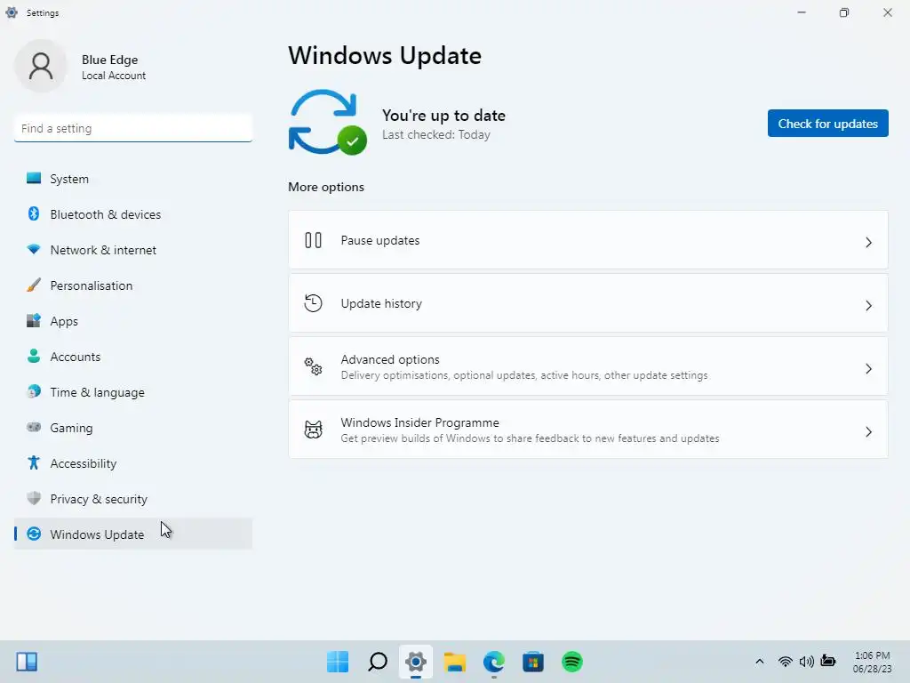Screen dimensions: 910x683
Task: Click the large update status sync icon
Action: point(328,122)
